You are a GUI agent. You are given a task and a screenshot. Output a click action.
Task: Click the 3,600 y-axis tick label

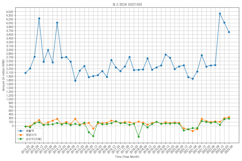pos(9,34)
